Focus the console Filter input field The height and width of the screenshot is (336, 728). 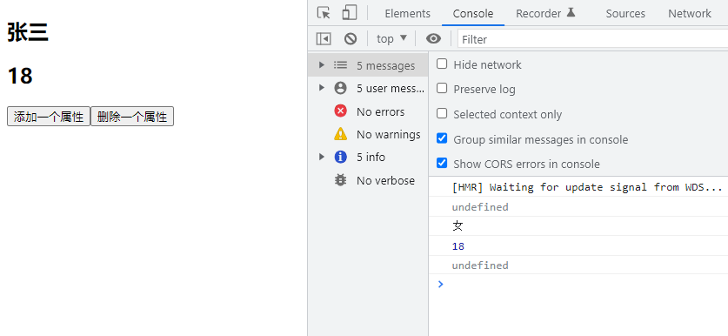[592, 39]
